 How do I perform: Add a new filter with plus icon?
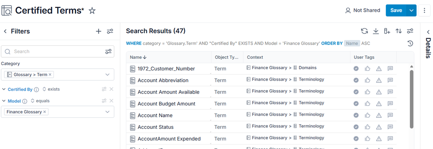point(99,32)
